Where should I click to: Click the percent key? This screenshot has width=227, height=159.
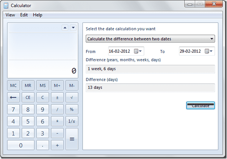point(72,110)
